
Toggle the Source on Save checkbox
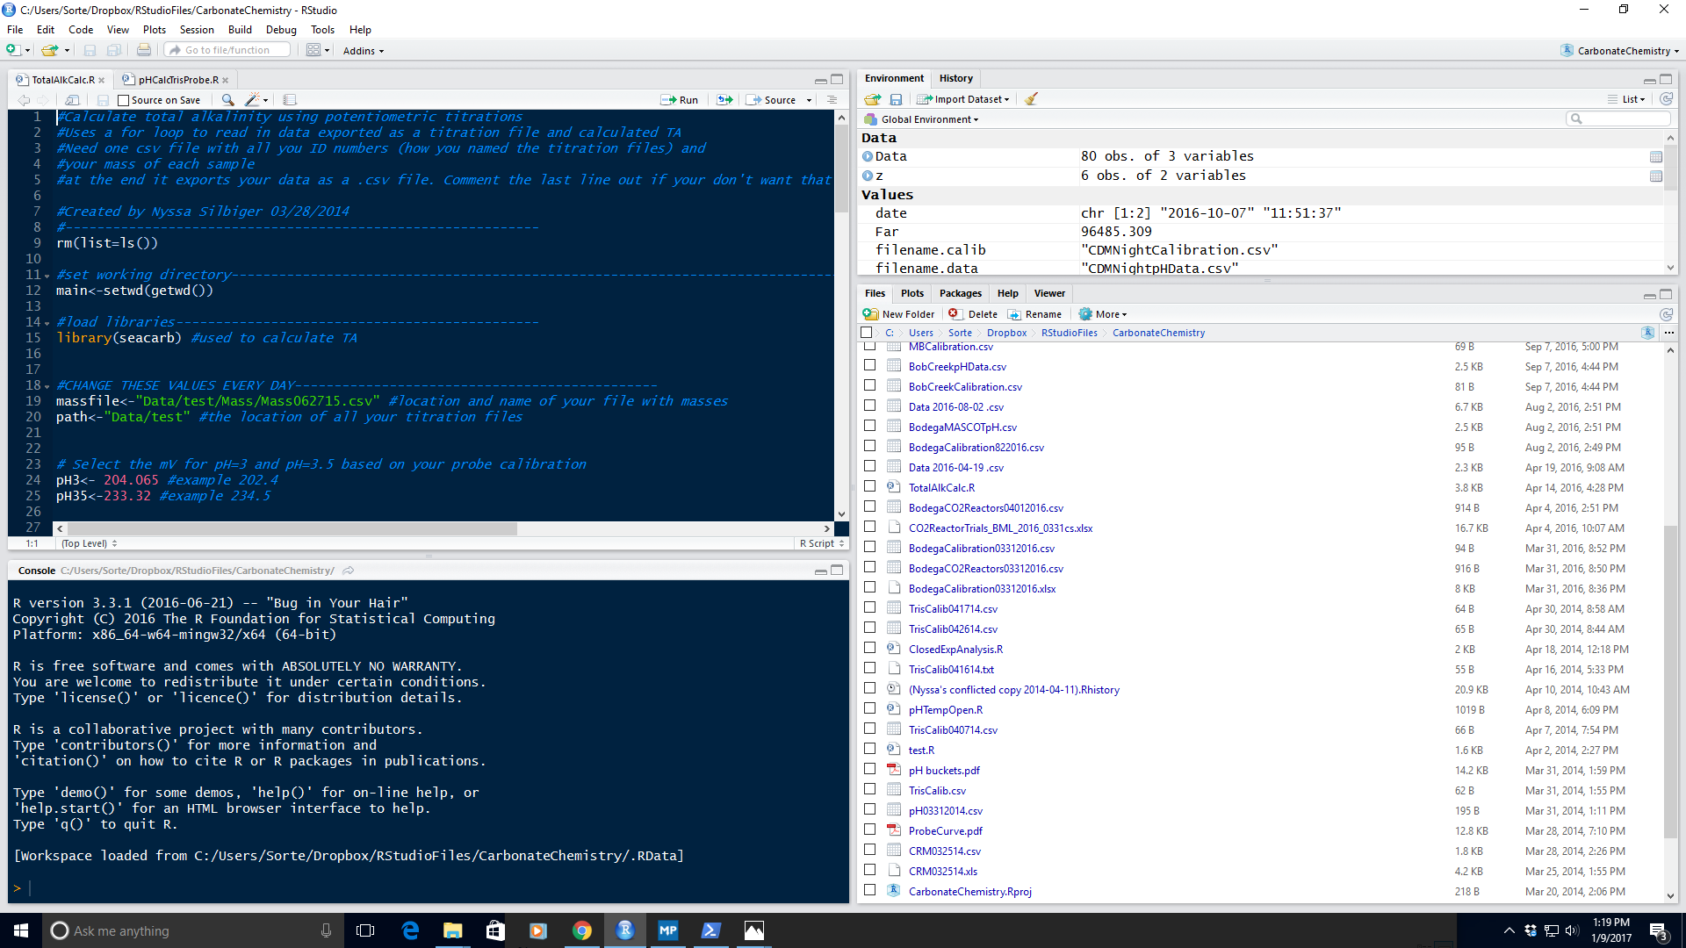(124, 101)
